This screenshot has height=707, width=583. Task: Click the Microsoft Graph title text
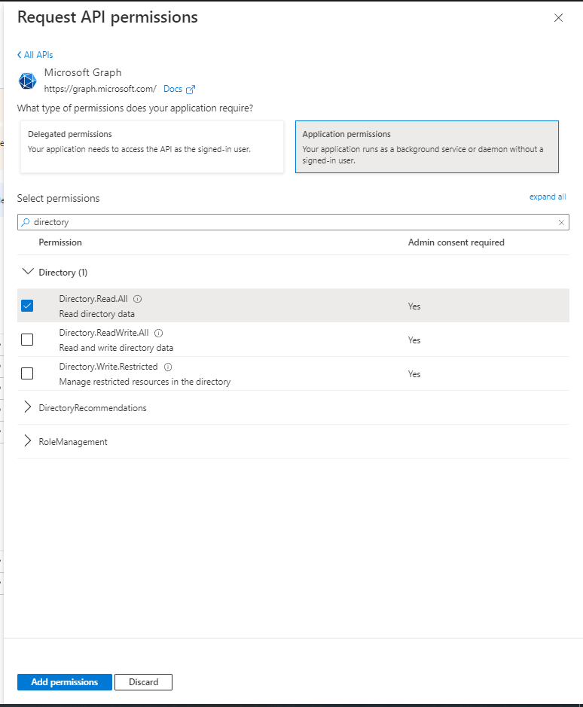click(83, 72)
